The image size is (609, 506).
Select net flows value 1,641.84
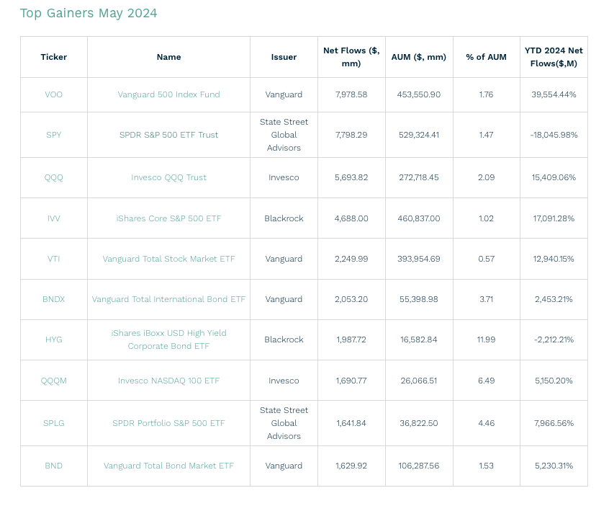click(x=351, y=423)
